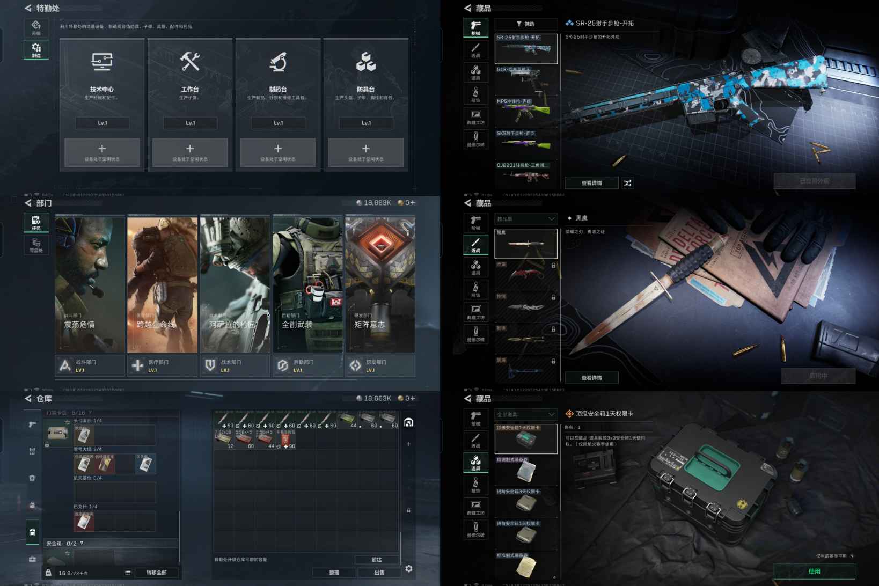Click 使用 to use the safe box card
879x586 pixels.
pyautogui.click(x=814, y=571)
